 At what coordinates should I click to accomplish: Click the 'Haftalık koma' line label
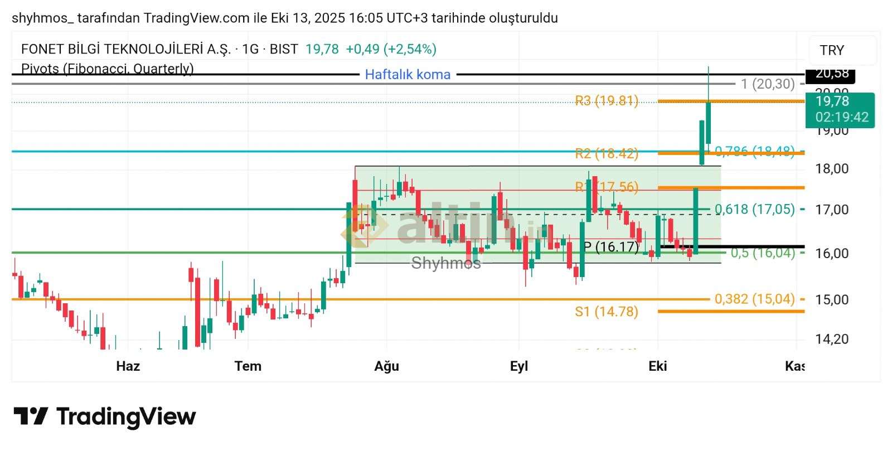click(x=408, y=74)
